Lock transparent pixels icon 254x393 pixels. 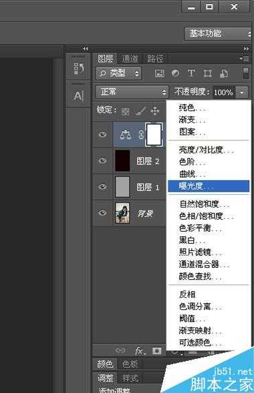tap(125, 111)
